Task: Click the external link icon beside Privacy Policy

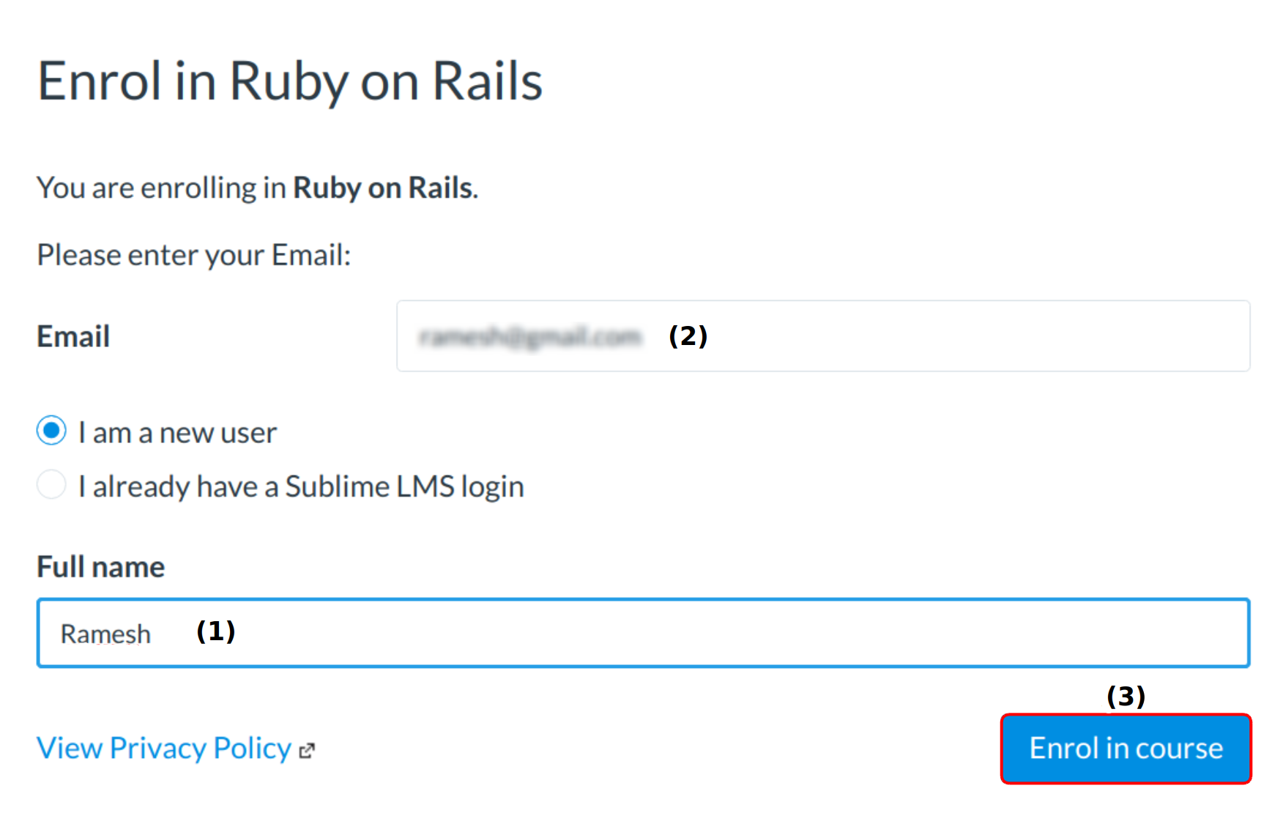Action: pos(308,751)
